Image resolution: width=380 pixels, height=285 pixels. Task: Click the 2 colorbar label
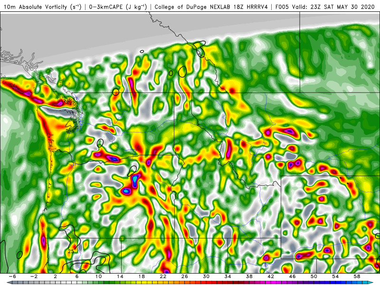56,276
